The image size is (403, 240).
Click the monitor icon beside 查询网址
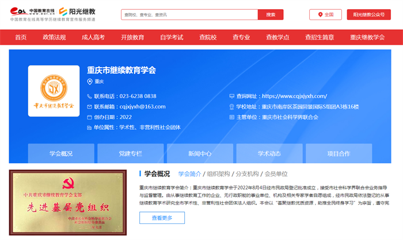231,96
